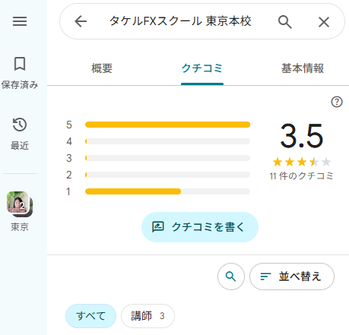Filter reviews by 2 star bar
Screen dimensions: 349x335
158,175
